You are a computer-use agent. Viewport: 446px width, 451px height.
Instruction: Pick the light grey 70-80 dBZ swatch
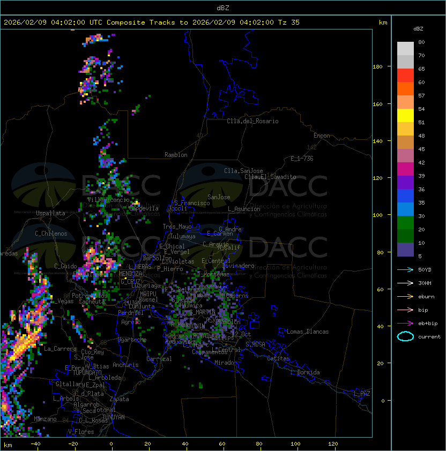(x=405, y=49)
